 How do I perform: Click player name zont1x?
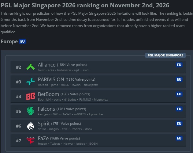pyautogui.click(x=77, y=129)
